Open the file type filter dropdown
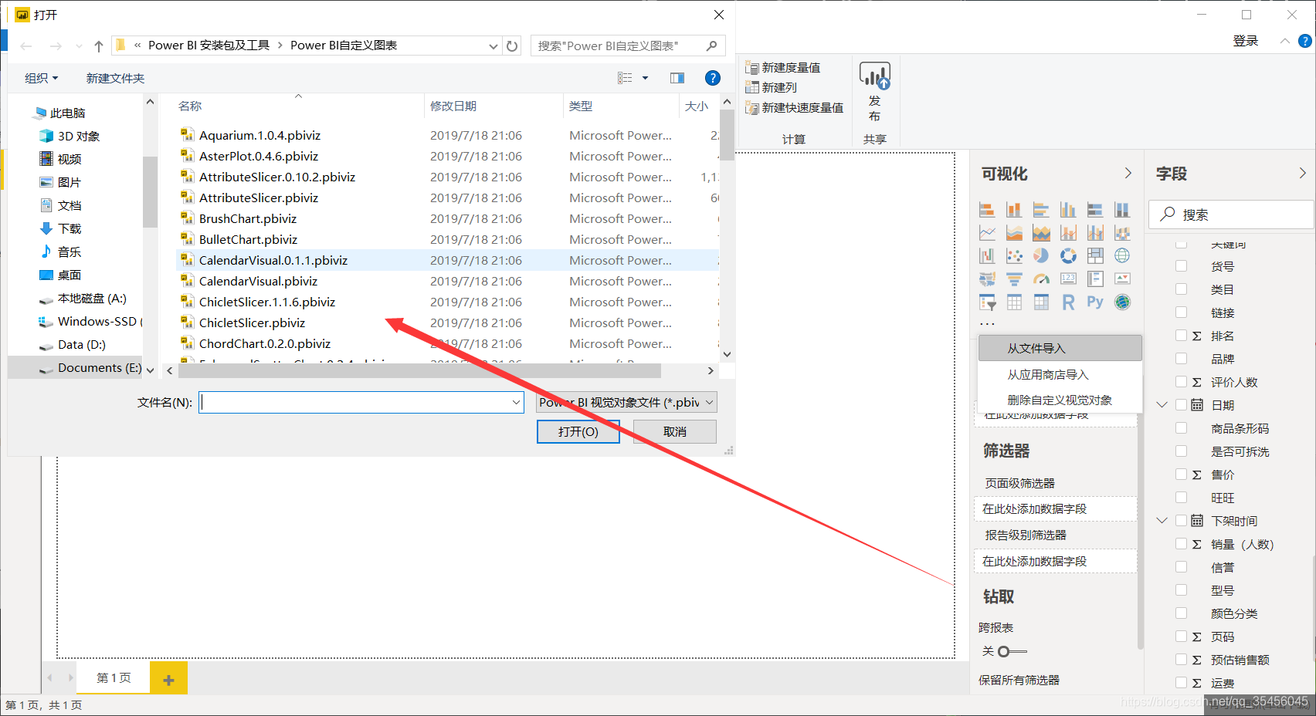The width and height of the screenshot is (1316, 716). tap(626, 402)
